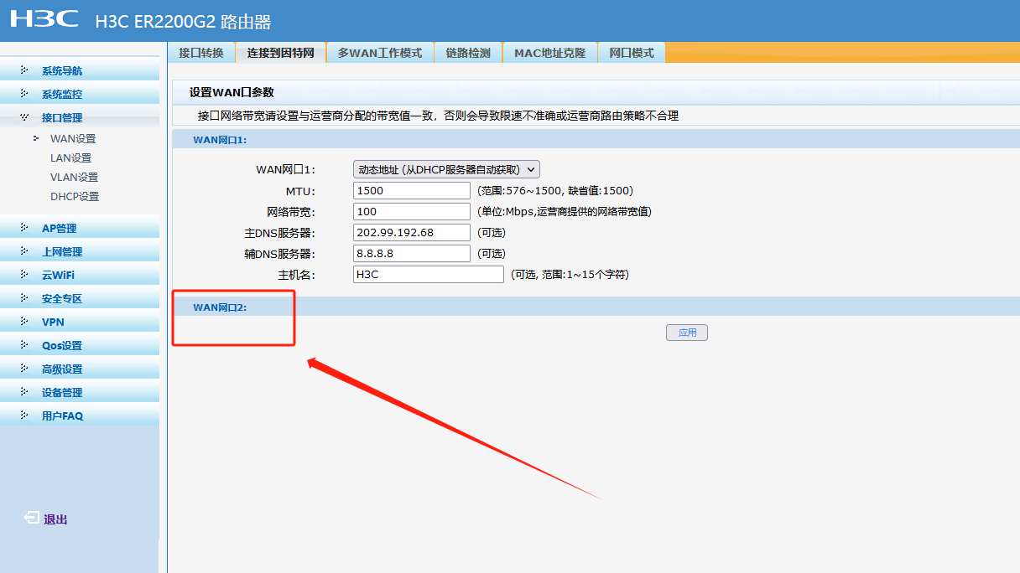Image resolution: width=1020 pixels, height=573 pixels.
Task: Expand the 设备管理 section
Action: (x=80, y=392)
